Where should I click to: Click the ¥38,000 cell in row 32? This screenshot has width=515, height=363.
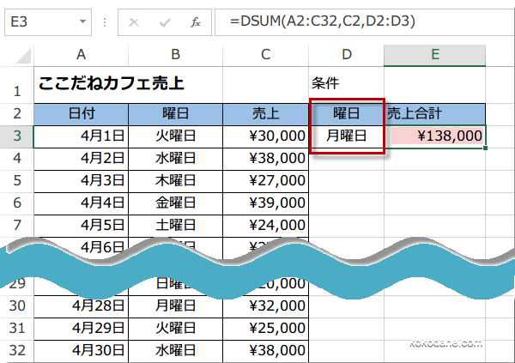[266, 351]
